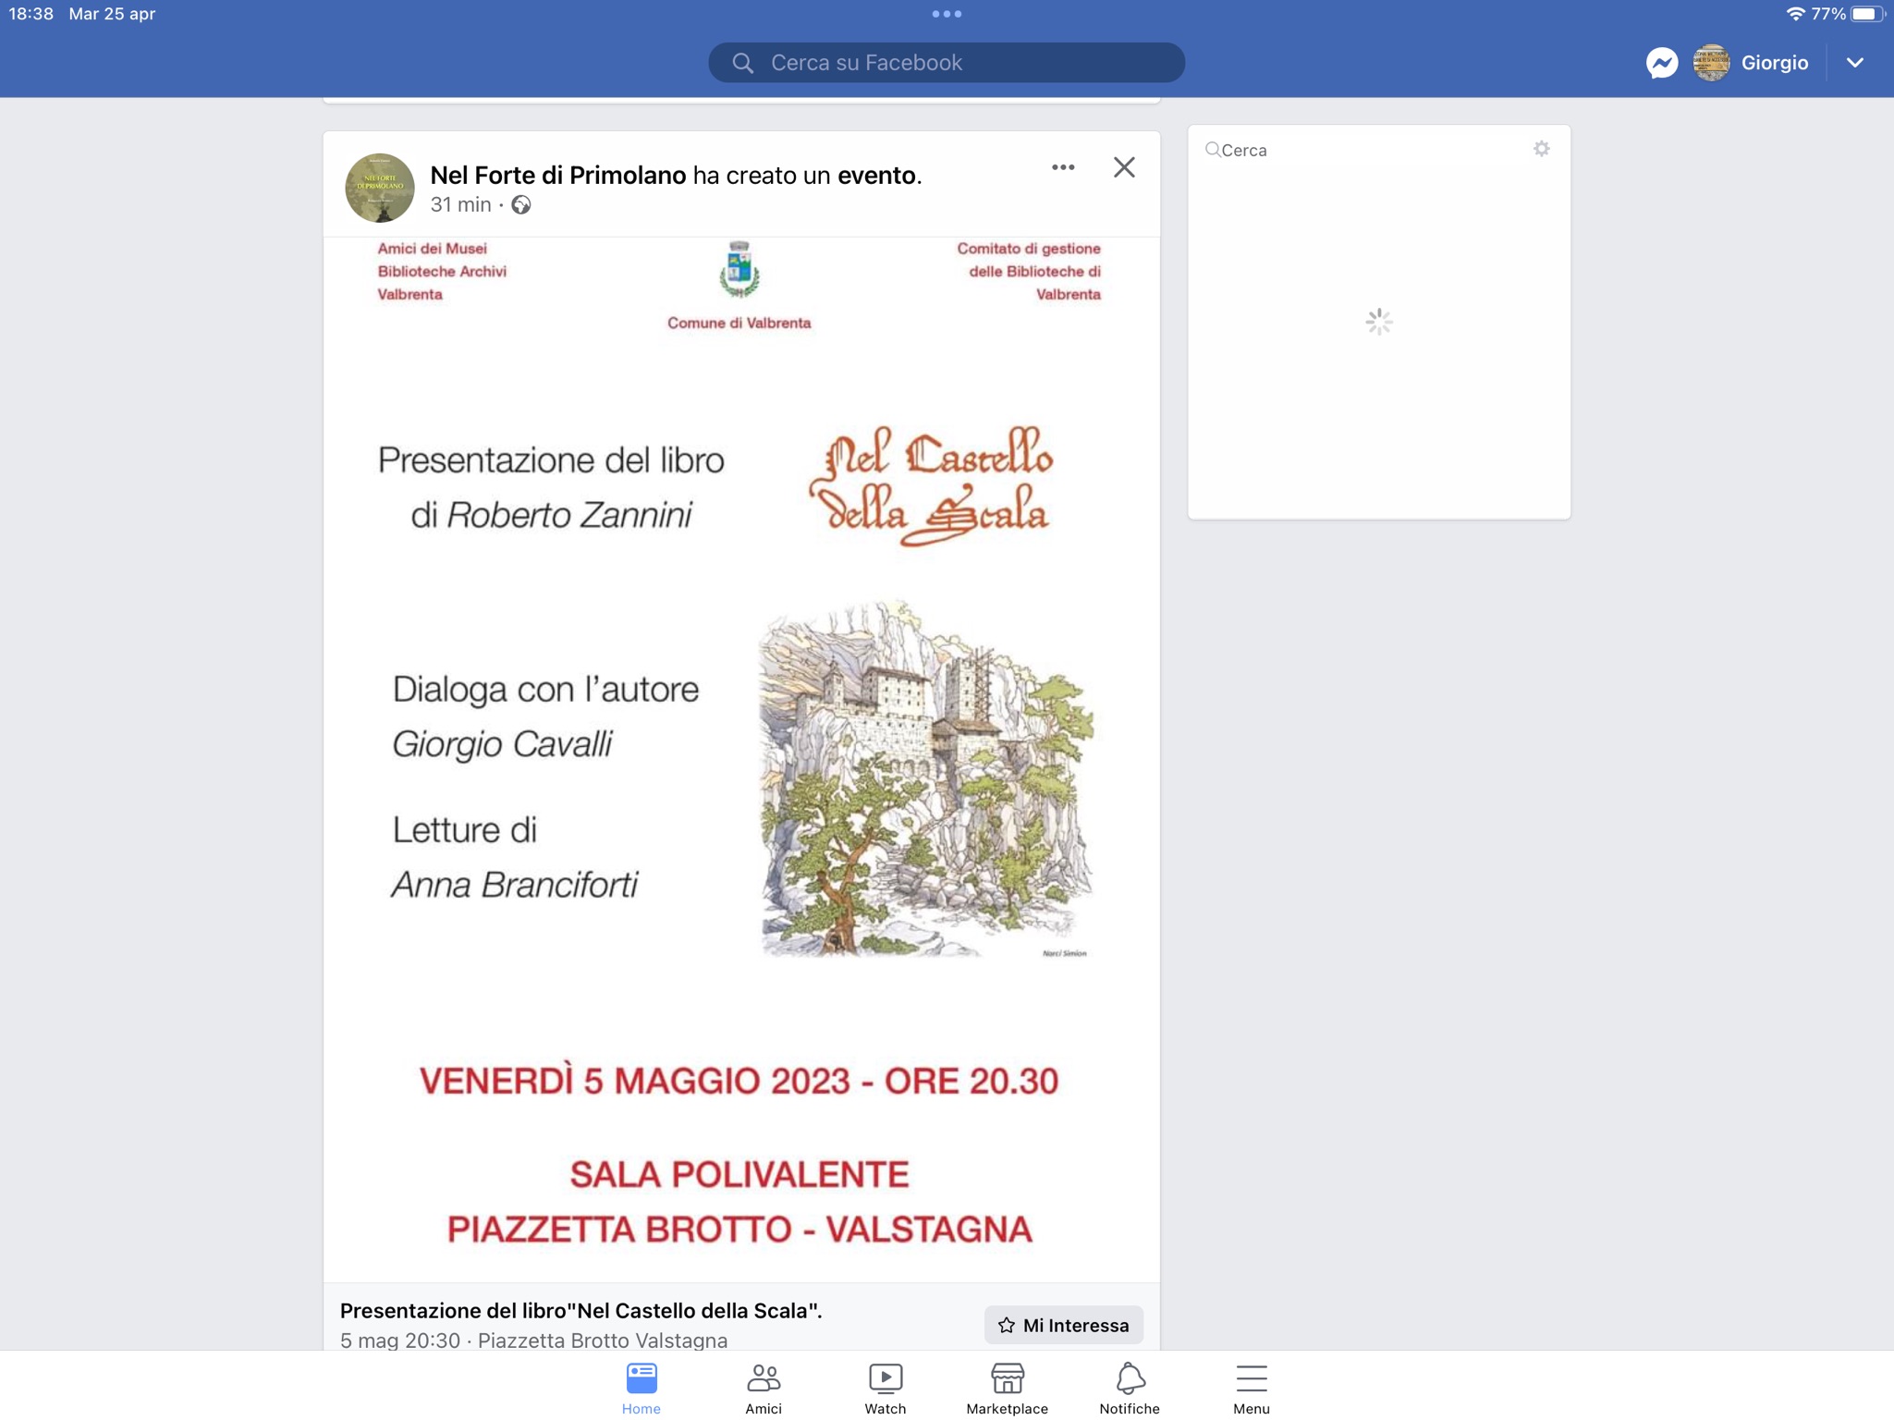Open the Nel Forte di Primolano page link
Screen dimensions: 1894x1420
tap(558, 175)
